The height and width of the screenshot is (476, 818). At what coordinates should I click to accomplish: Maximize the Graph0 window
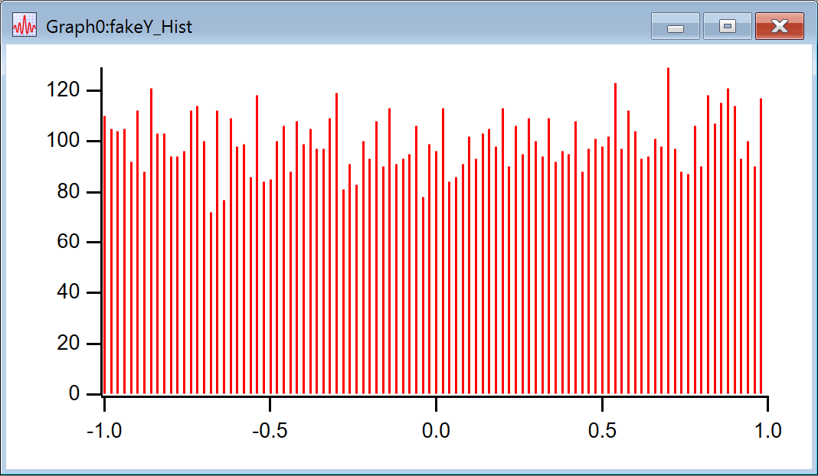pyautogui.click(x=727, y=27)
